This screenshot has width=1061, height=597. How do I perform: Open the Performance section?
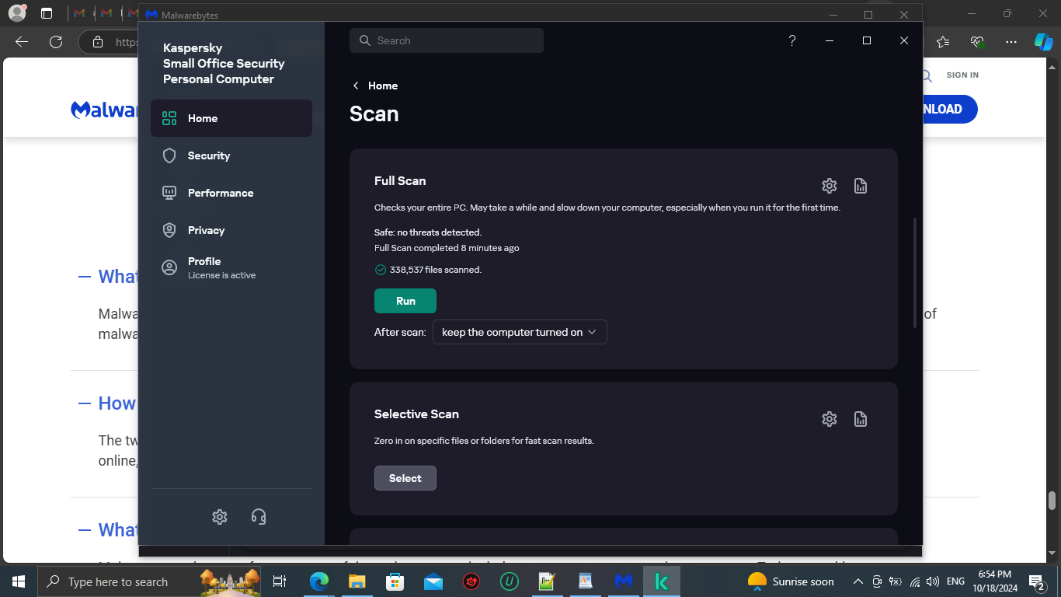(x=231, y=193)
